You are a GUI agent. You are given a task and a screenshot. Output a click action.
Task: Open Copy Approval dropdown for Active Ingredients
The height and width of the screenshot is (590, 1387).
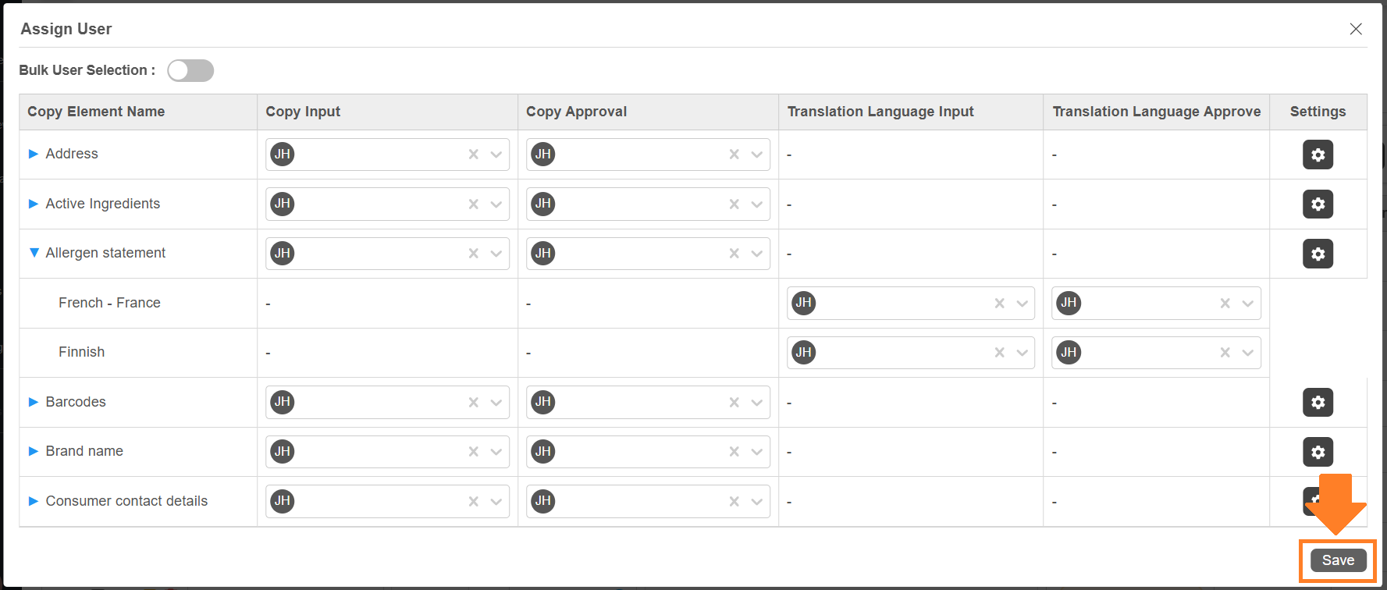click(x=756, y=204)
